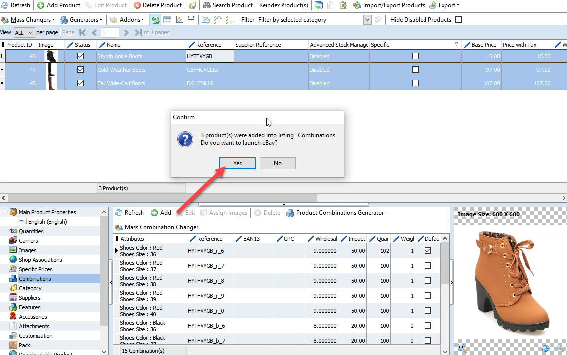This screenshot has height=355, width=567.
Task: Click the sort ascending icon
Action: point(218,20)
